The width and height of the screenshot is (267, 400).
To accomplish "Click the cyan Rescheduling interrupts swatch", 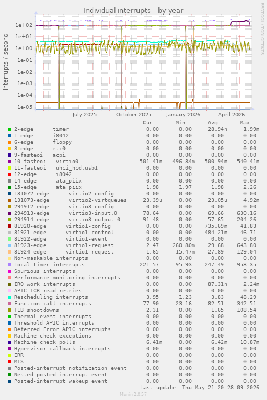I will pyautogui.click(x=9, y=298).
